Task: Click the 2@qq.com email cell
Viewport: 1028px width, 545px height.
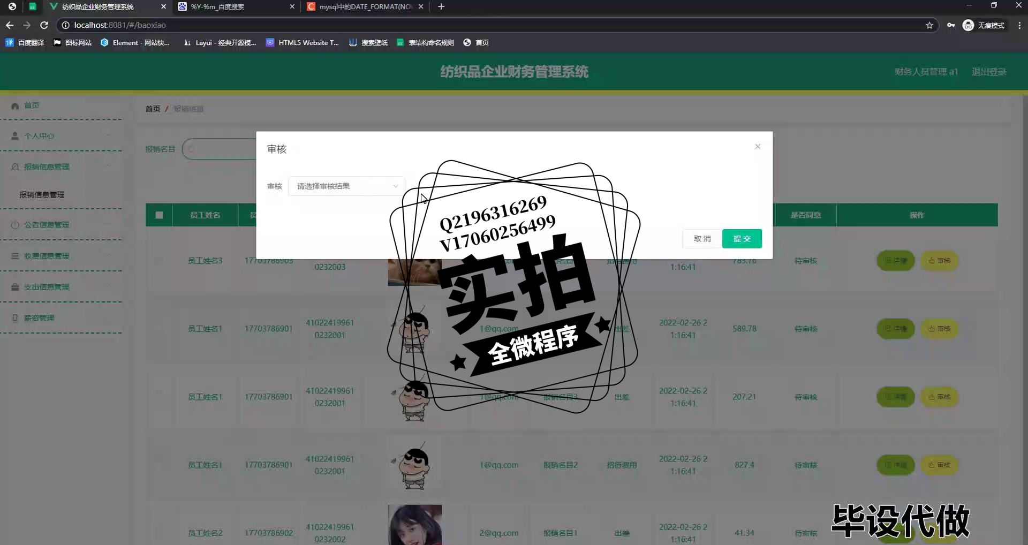Action: tap(498, 533)
